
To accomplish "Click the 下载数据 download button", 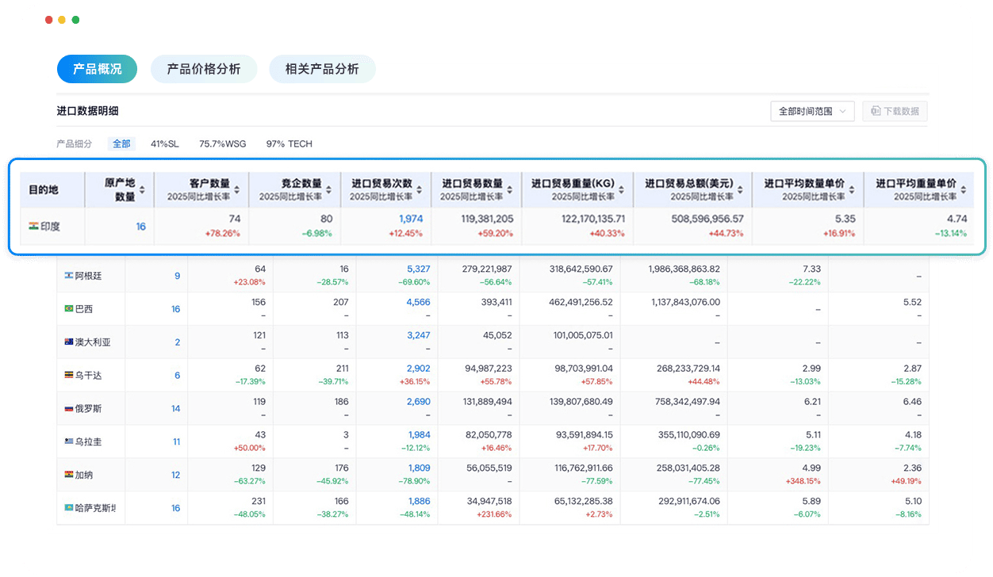I will pyautogui.click(x=894, y=111).
